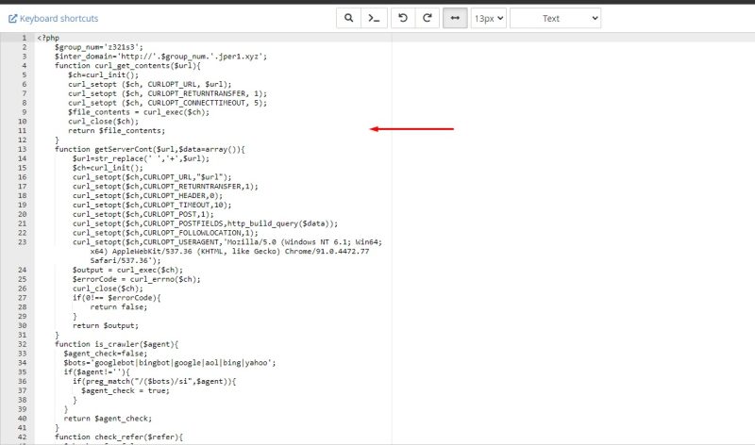Screen dimensions: 755x445
Task: Toggle line wrap with the double-arrow button
Action: (x=455, y=18)
